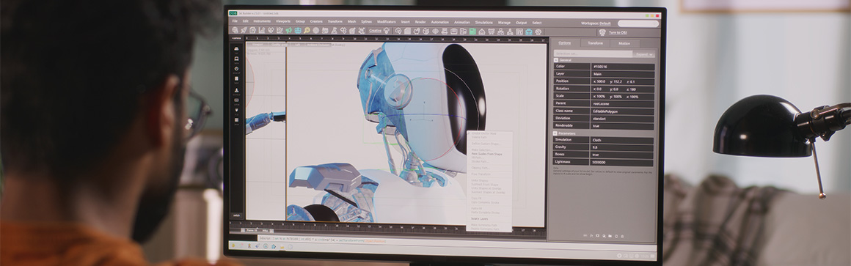The height and width of the screenshot is (266, 851).
Task: Collapse the General section toggle
Action: pos(556,60)
